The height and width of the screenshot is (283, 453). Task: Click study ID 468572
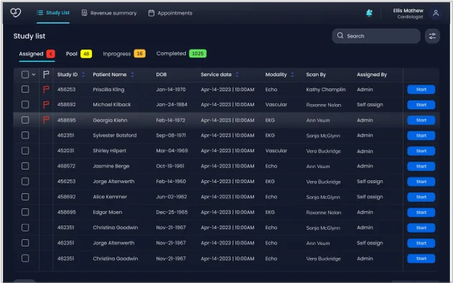coord(66,166)
